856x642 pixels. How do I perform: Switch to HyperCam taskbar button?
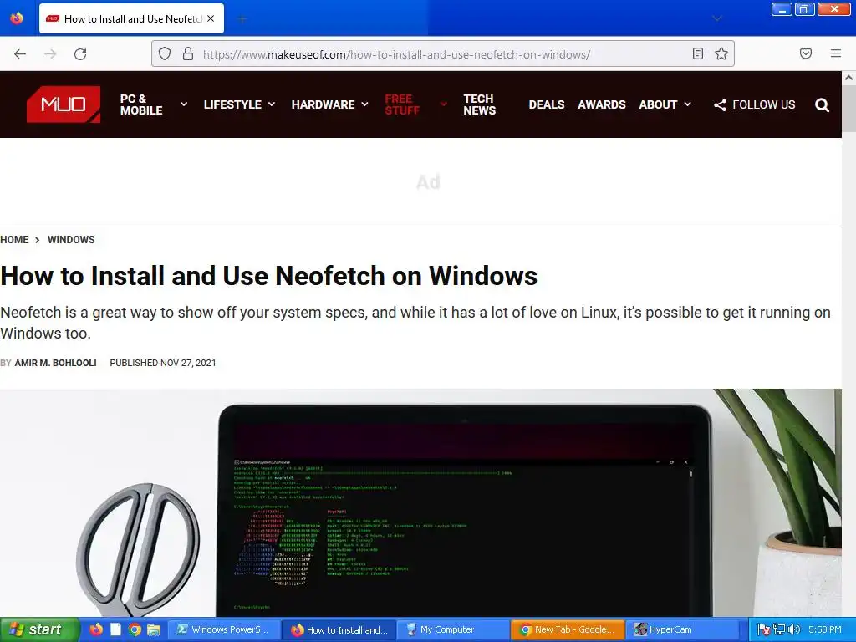click(682, 629)
